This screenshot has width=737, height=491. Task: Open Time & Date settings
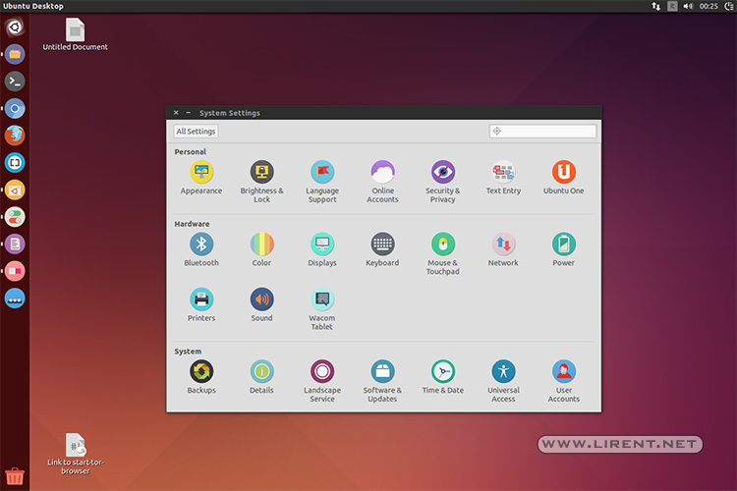point(443,377)
